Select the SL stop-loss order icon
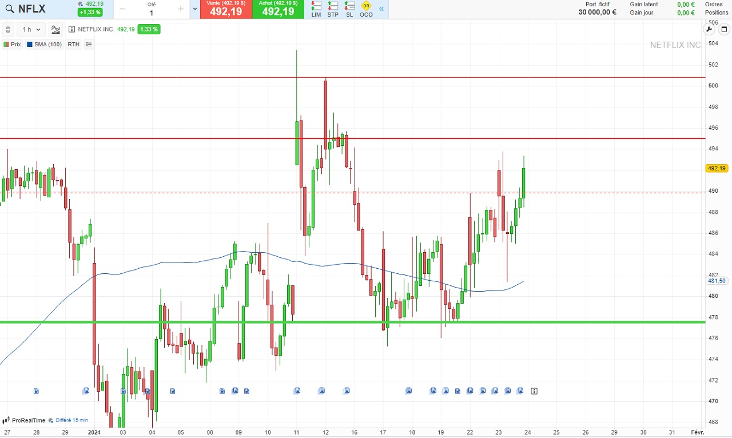The height and width of the screenshot is (438, 732). (349, 9)
